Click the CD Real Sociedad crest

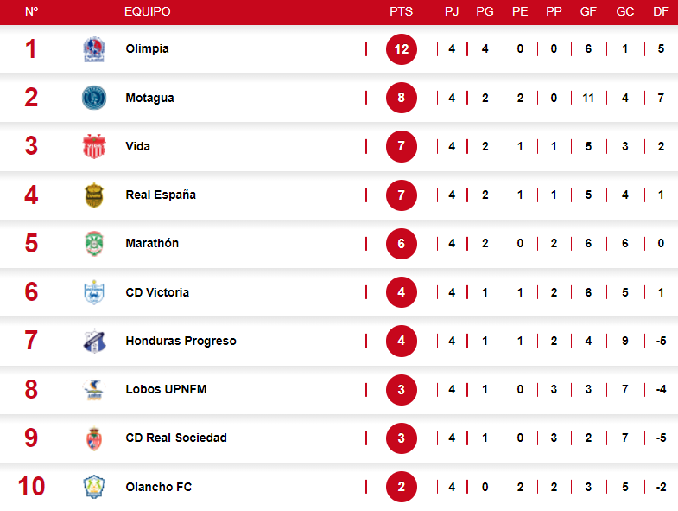[x=93, y=438]
